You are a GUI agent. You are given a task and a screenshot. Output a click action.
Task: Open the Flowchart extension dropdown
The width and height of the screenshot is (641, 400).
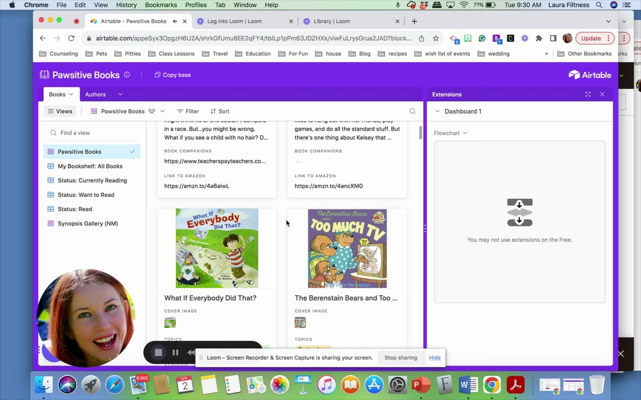tap(451, 133)
